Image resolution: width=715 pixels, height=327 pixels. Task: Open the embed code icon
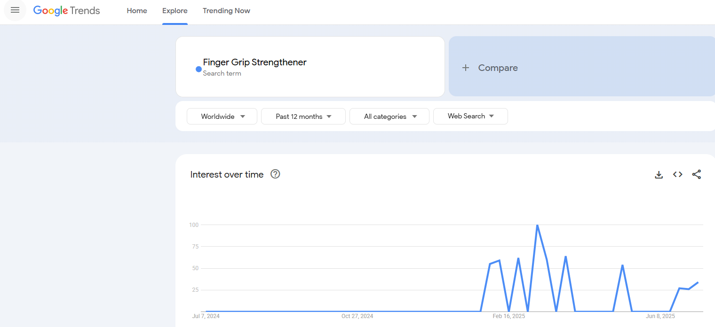click(677, 175)
